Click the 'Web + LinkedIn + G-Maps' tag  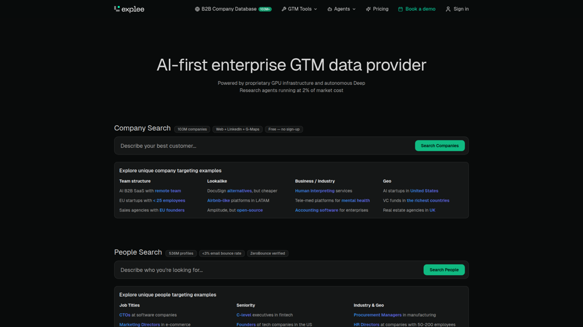[x=237, y=130]
